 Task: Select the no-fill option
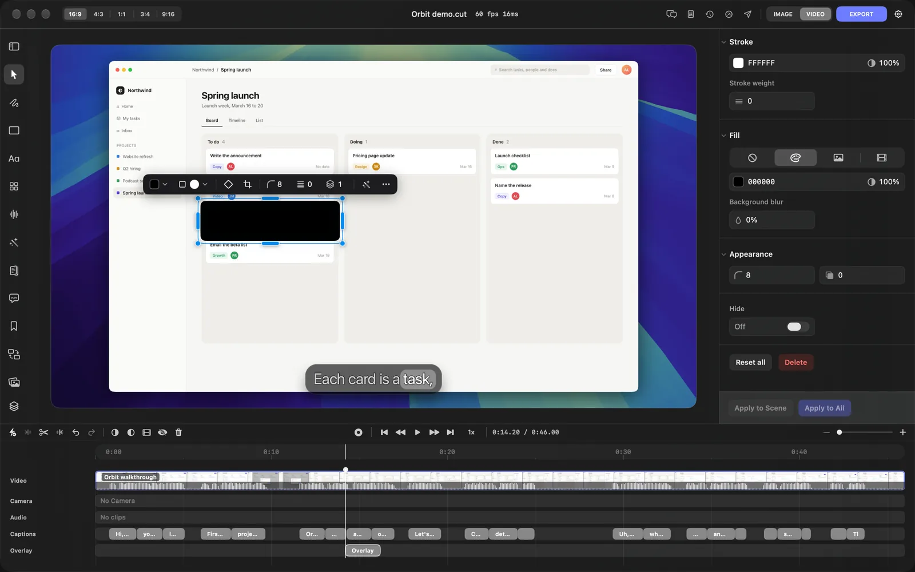752,158
